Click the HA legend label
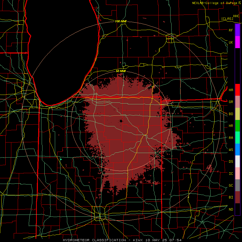Image resolution: width=242 pixels, height=242 pixels. 231,90
